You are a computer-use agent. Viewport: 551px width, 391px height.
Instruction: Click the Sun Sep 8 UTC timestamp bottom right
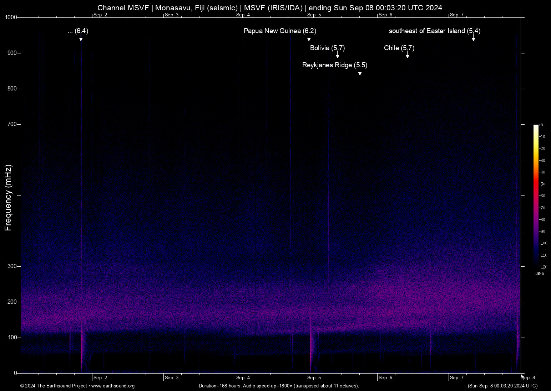503,386
